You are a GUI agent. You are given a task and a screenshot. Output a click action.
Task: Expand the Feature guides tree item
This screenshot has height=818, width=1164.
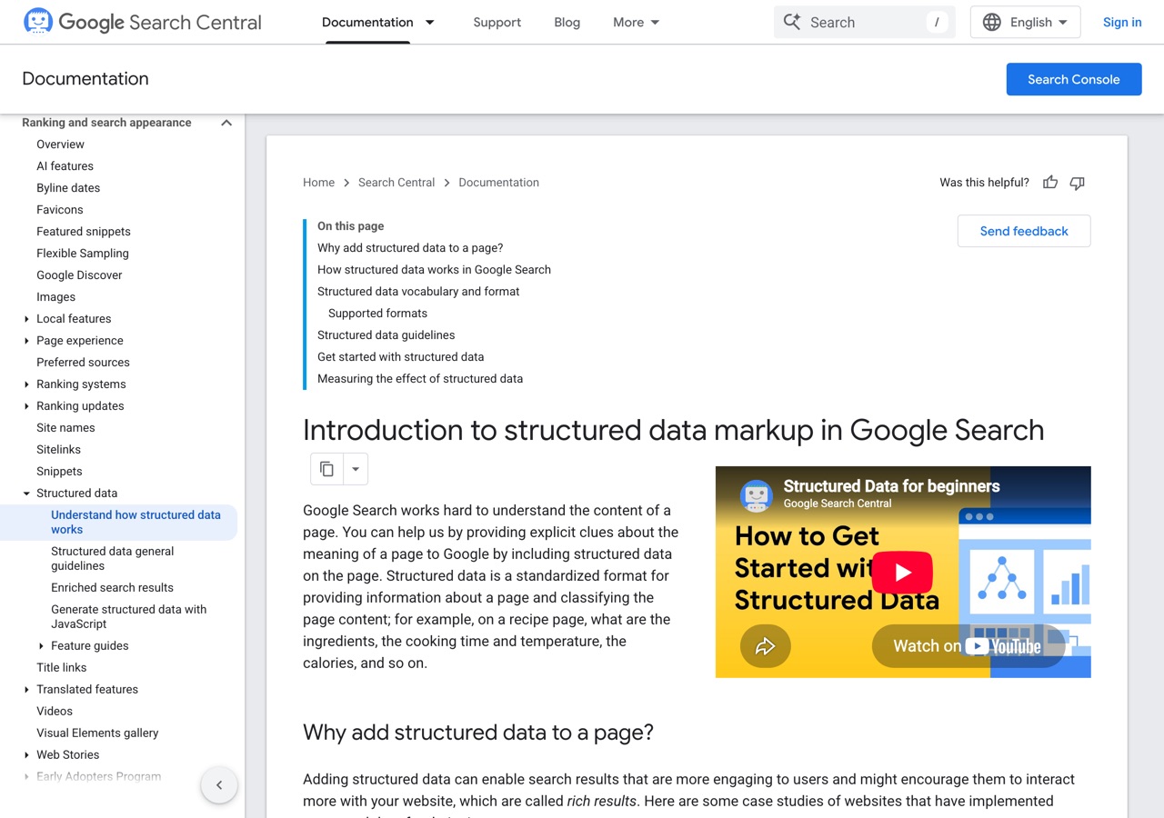(41, 646)
